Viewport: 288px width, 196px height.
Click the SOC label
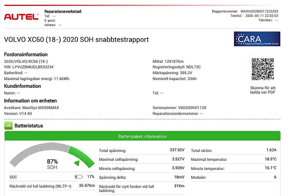click(13, 177)
